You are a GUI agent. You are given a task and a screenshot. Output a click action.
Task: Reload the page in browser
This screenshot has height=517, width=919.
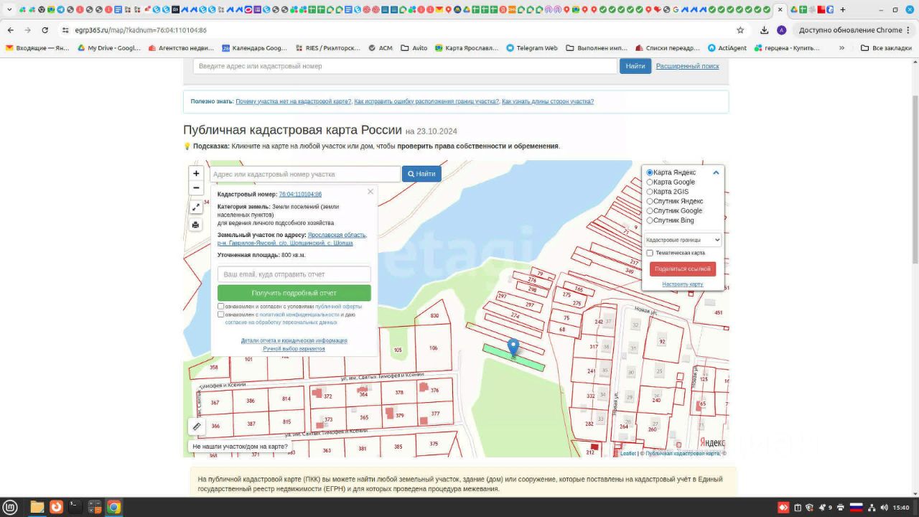tap(45, 30)
